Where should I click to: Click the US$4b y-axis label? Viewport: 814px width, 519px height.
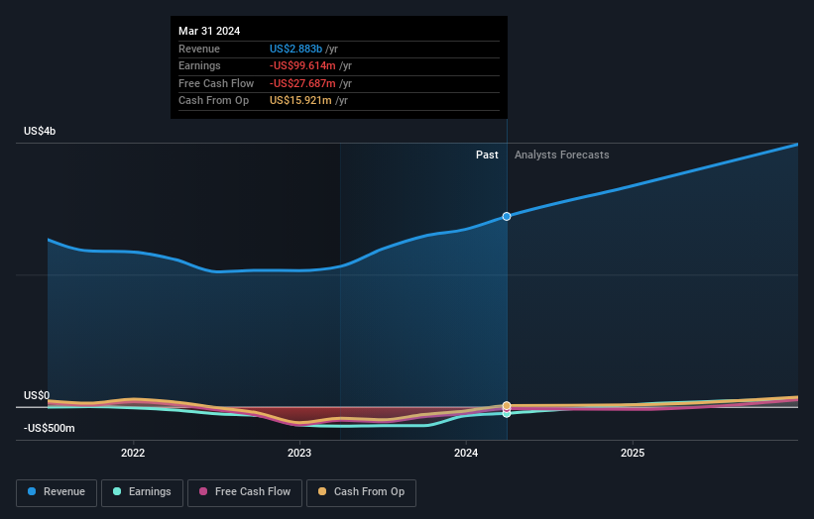click(x=40, y=131)
